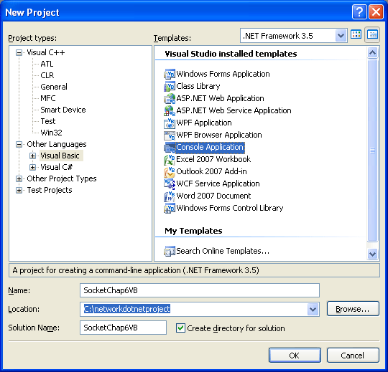Click the ASP.NET Web Service Application icon
Screen dimensions: 388x372
pos(170,110)
